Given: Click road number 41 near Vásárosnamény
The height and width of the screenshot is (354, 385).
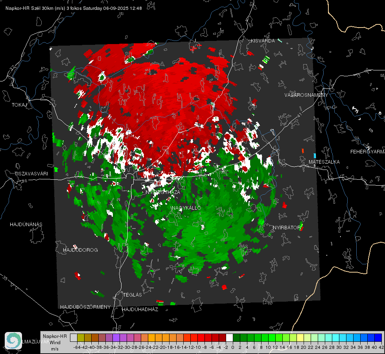Looking at the screenshot, I should pyautogui.click(x=299, y=115).
